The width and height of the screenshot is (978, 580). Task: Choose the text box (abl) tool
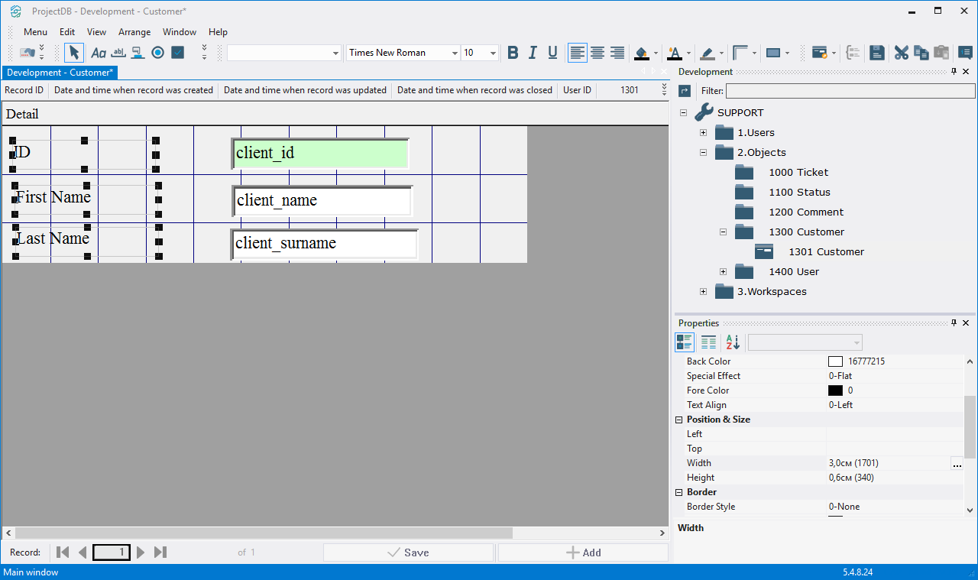pyautogui.click(x=118, y=53)
